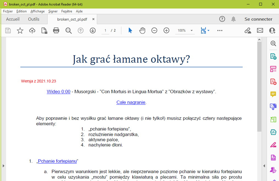Collapse the right tools pane
Viewport: 279px width, 181px height.
point(265,166)
